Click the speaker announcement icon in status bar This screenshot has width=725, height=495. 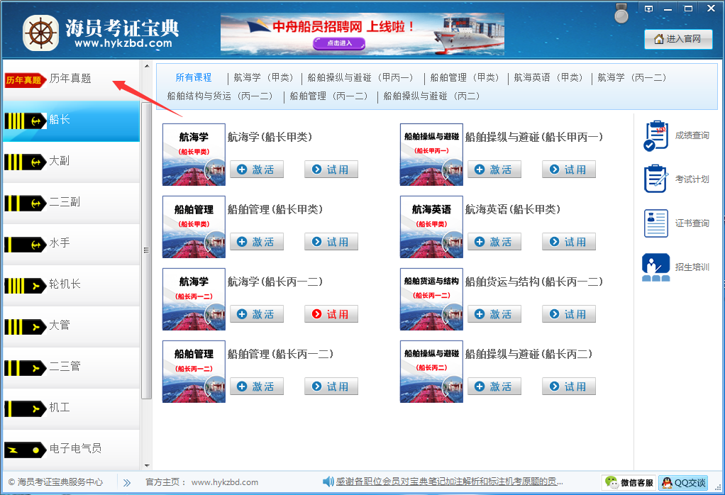click(328, 482)
